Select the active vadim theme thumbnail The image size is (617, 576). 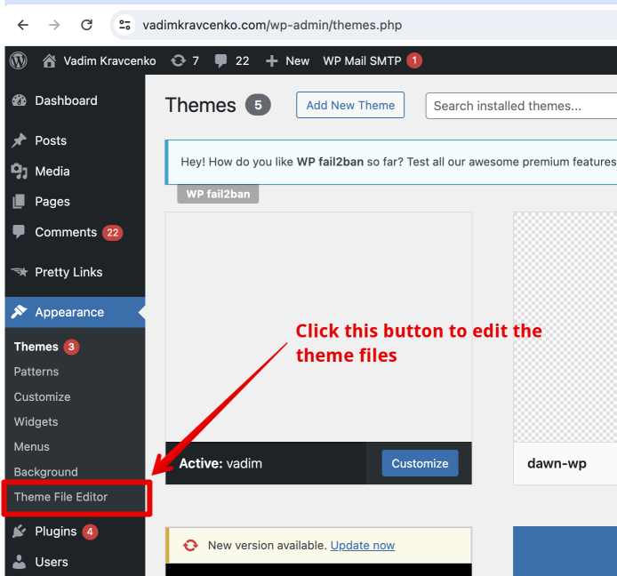pyautogui.click(x=318, y=327)
